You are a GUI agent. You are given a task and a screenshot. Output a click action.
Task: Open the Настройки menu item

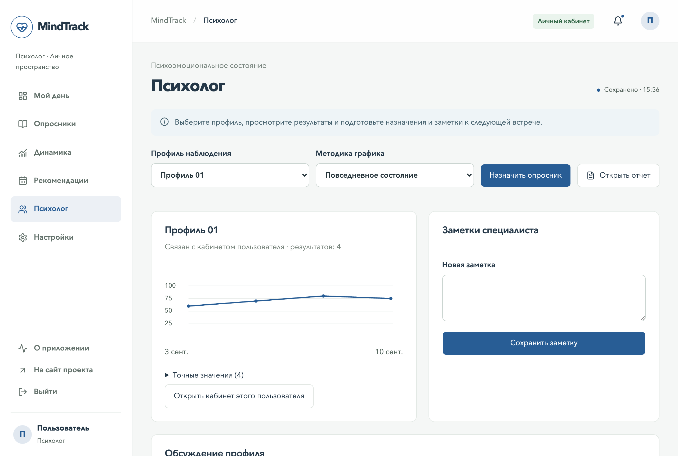click(x=66, y=237)
